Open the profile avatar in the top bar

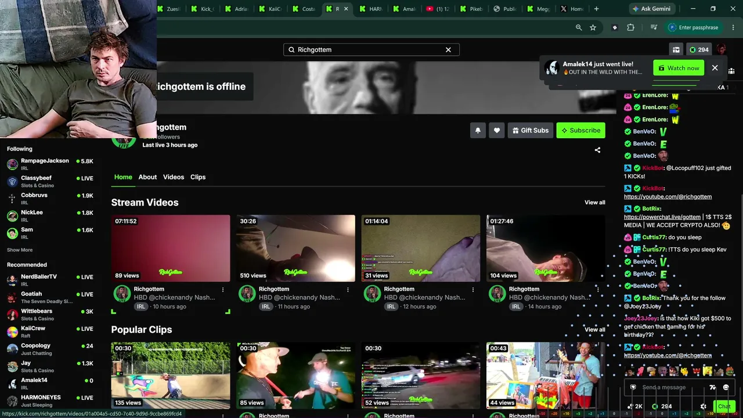tap(721, 49)
